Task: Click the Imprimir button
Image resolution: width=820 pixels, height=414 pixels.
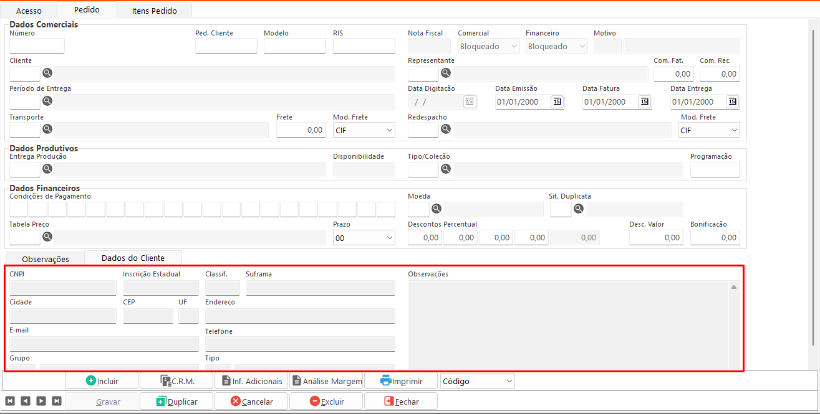Action: [401, 381]
